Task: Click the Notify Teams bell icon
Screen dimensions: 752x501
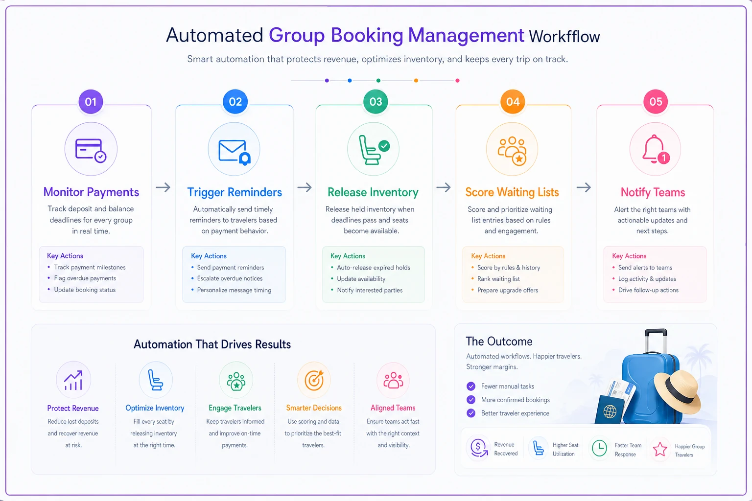Action: click(x=655, y=149)
